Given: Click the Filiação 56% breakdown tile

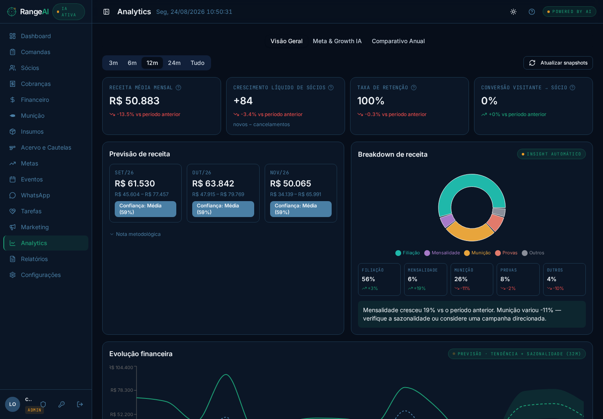Looking at the screenshot, I should click(379, 279).
